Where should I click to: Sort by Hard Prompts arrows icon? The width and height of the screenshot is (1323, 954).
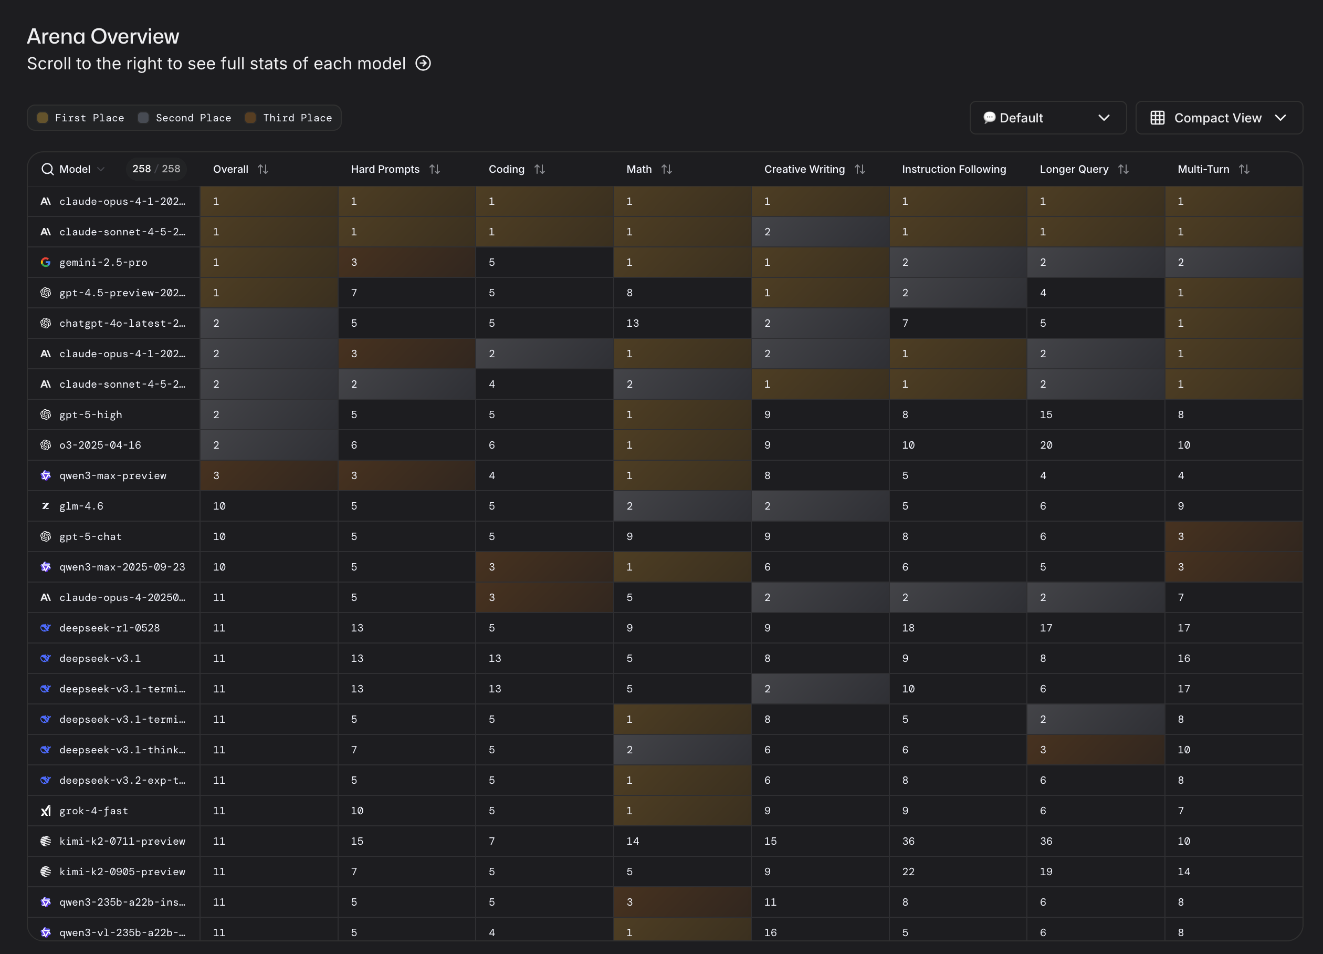click(435, 169)
